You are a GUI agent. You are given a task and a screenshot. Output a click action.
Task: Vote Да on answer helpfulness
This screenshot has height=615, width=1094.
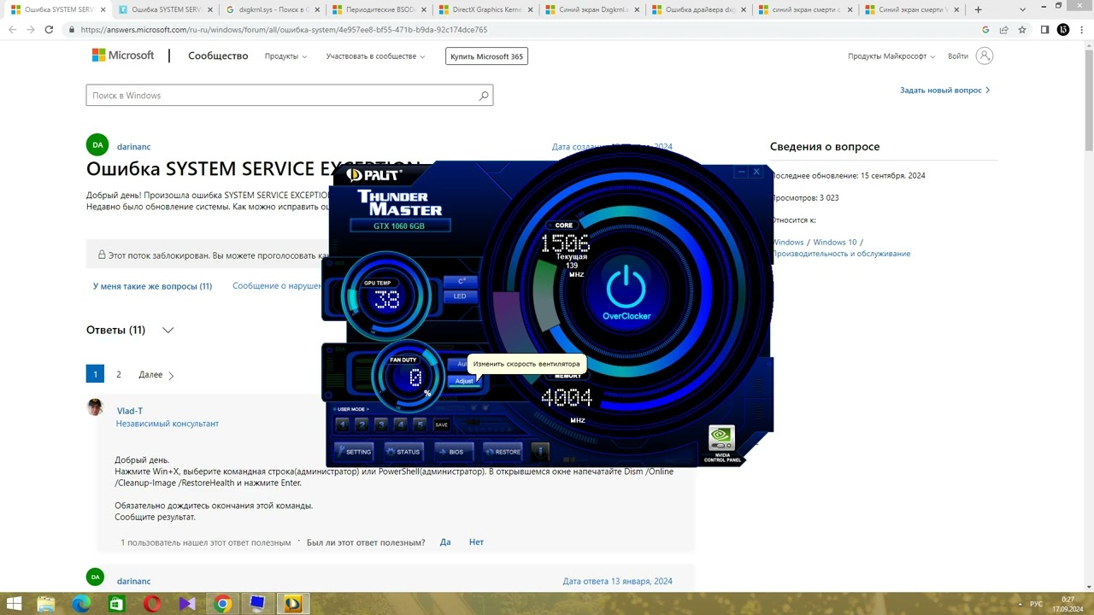[x=445, y=542]
